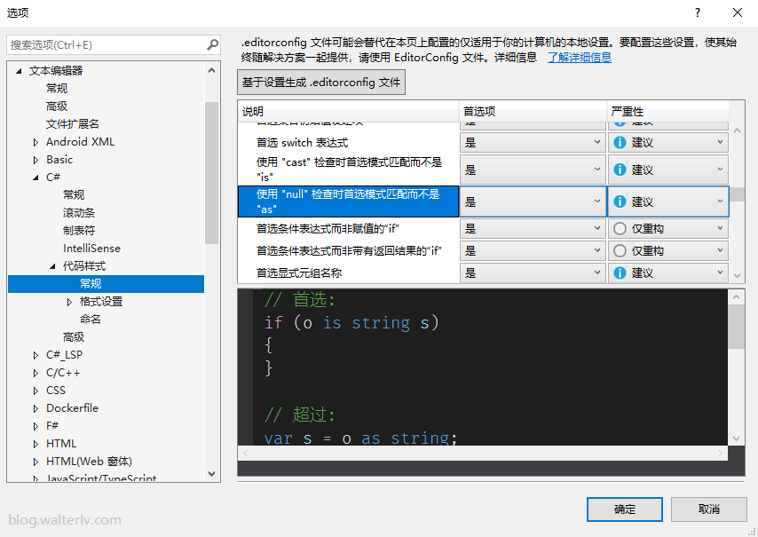The width and height of the screenshot is (758, 537).
Task: Expand the C#_LSP tree node
Action: pos(36,355)
